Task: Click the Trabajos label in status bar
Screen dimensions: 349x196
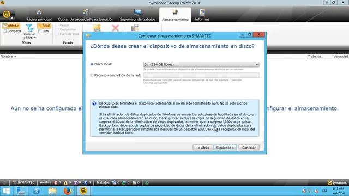Action: coord(103,182)
